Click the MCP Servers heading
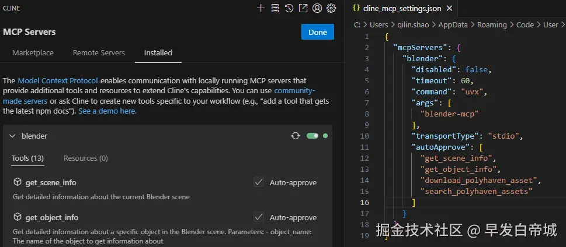 pos(29,32)
